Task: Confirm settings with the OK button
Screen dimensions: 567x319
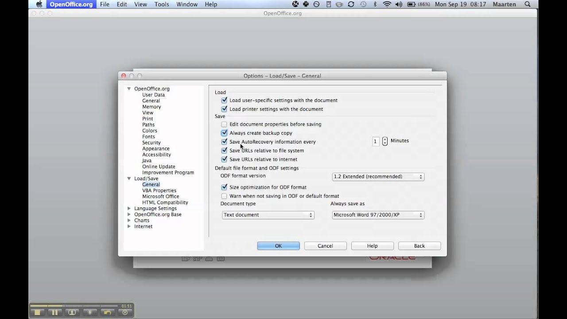Action: (278, 246)
